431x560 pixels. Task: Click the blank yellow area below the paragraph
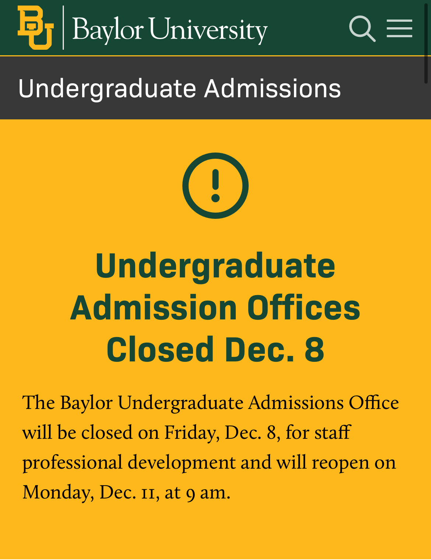215,532
